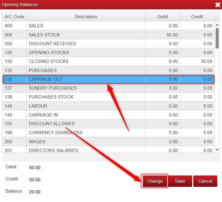
Task: Click the Balance total value 20.00
Action: pyautogui.click(x=35, y=192)
